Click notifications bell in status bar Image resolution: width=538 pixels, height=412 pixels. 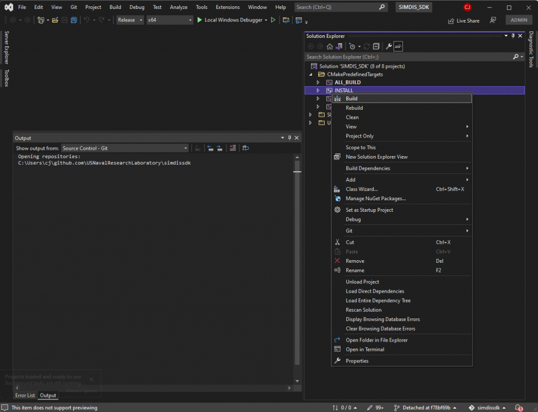(519, 408)
